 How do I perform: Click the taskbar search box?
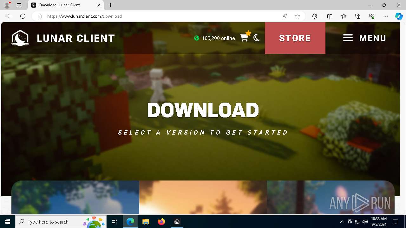click(x=61, y=222)
